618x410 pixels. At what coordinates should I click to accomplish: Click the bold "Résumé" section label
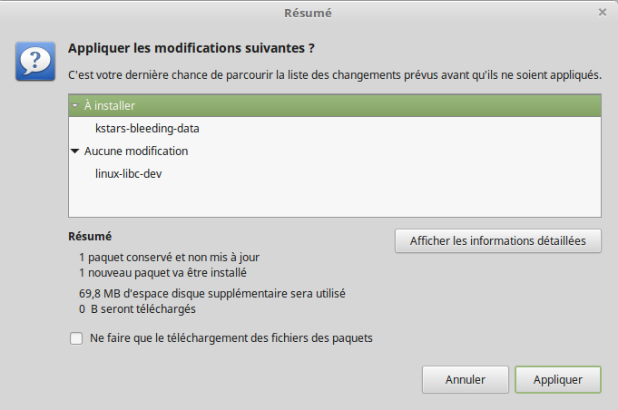point(90,237)
